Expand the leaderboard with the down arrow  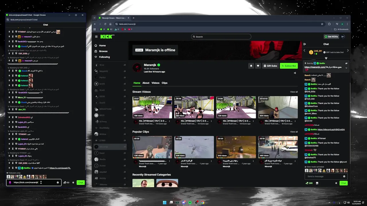coord(326,58)
